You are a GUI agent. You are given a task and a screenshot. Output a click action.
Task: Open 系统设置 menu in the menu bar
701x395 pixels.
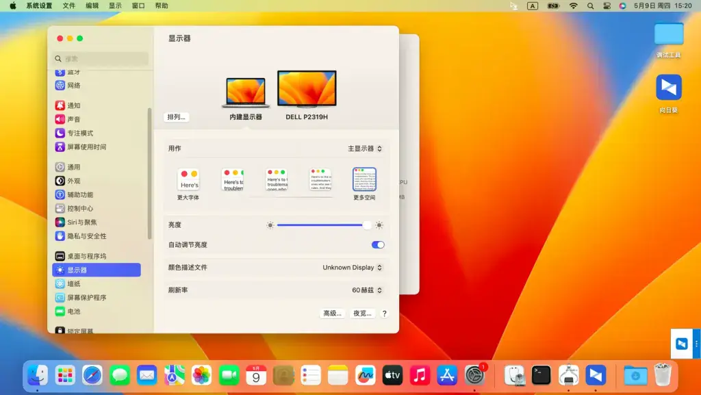[39, 5]
